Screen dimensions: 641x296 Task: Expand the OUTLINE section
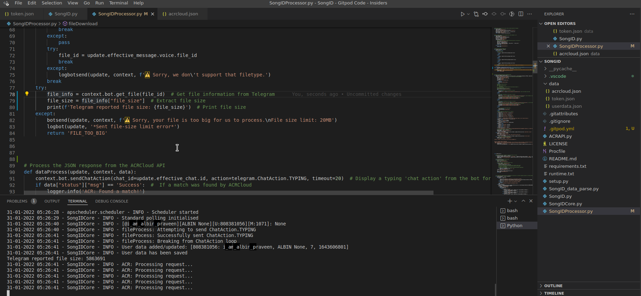(553, 286)
